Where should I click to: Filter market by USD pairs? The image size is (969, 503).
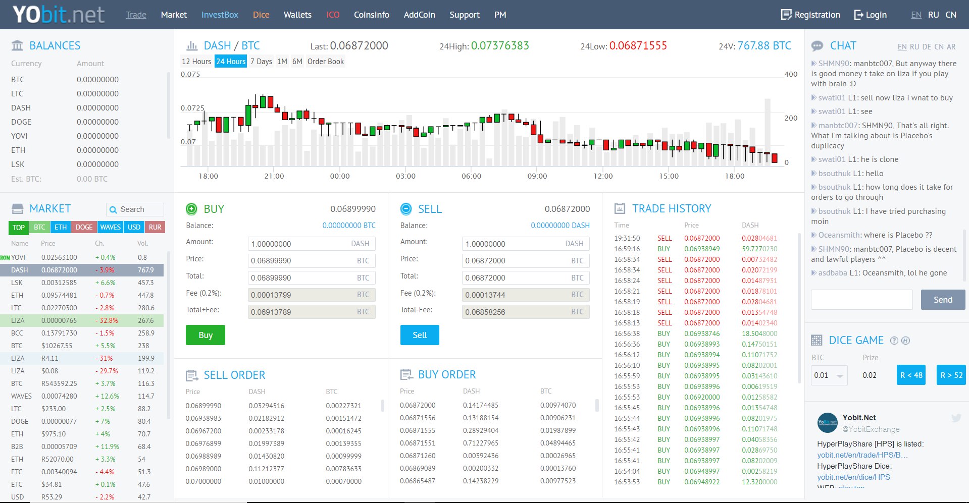(x=134, y=228)
